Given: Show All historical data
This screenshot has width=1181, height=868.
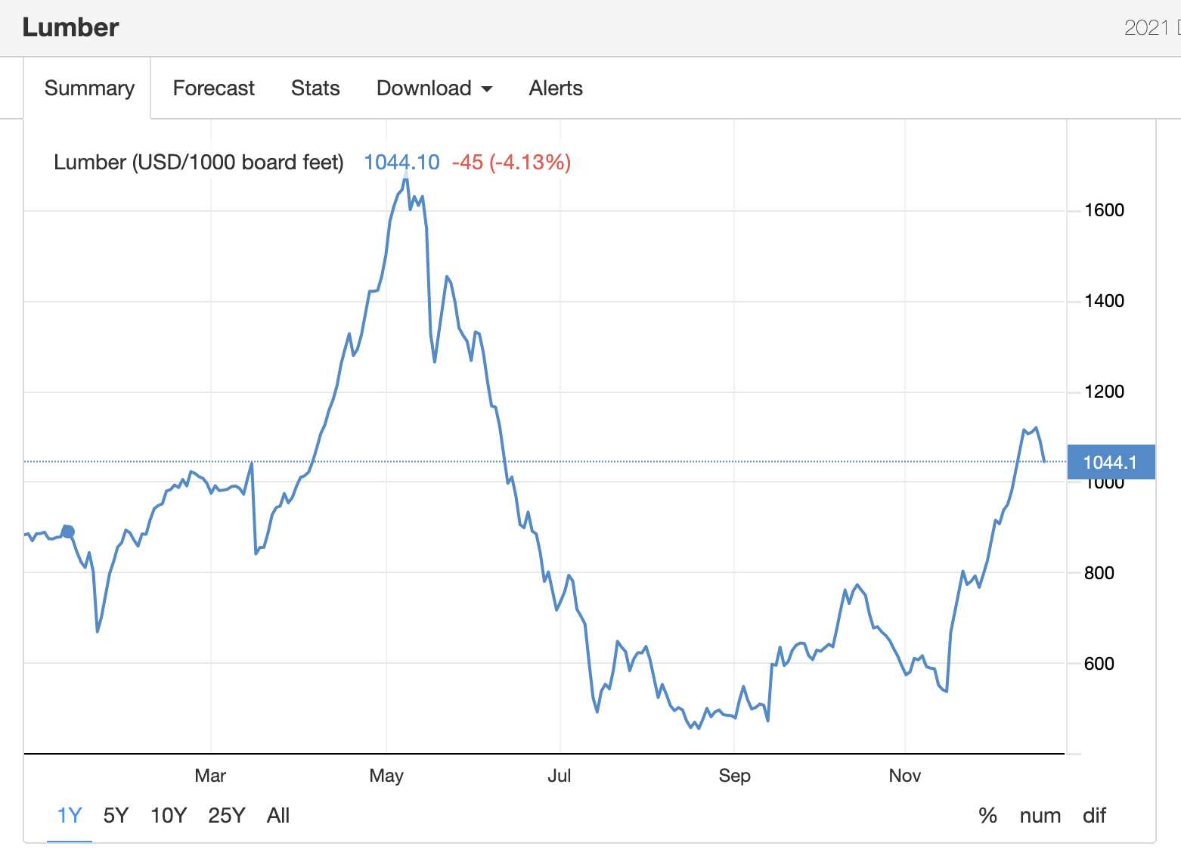Looking at the screenshot, I should 277,815.
